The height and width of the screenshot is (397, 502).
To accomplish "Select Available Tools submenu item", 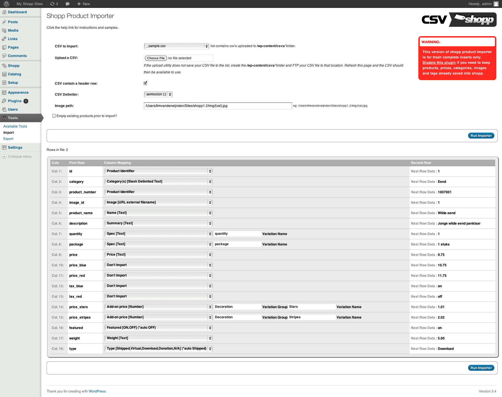I will pos(15,126).
